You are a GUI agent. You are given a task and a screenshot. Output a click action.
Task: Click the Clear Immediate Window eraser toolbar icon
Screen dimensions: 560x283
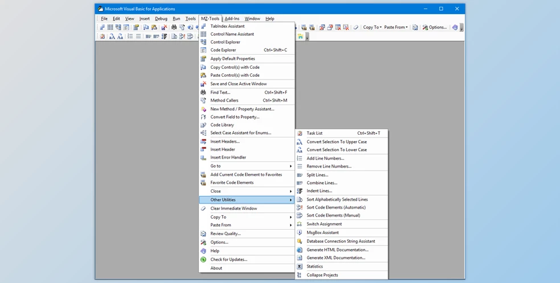click(355, 27)
